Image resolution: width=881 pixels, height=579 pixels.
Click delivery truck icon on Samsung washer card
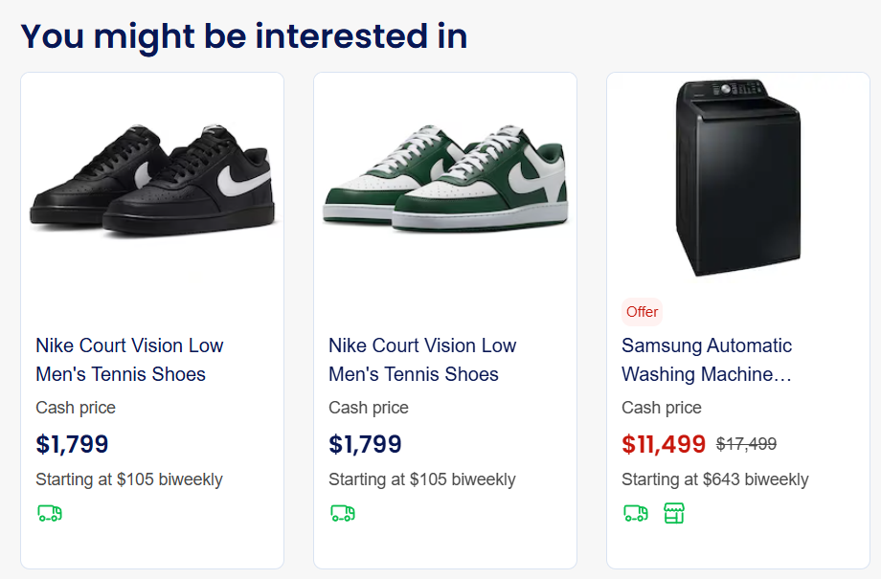pyautogui.click(x=636, y=514)
